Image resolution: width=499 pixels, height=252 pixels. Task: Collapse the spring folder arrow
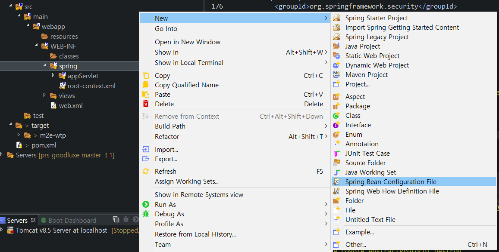(45, 65)
